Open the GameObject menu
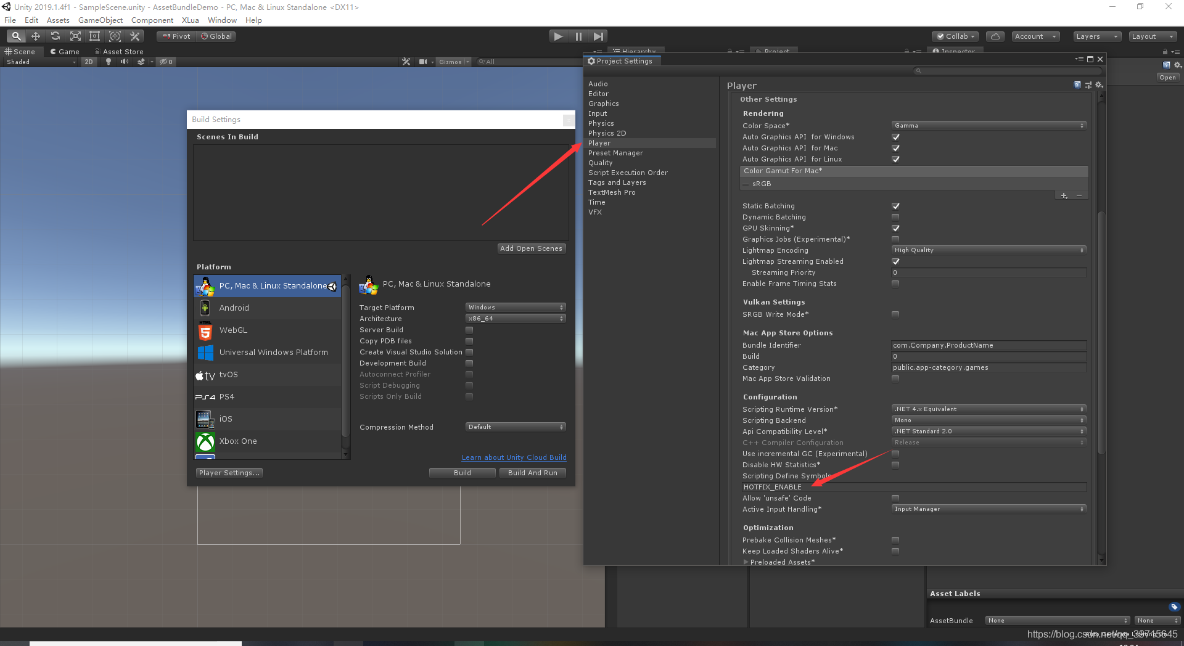 101,20
